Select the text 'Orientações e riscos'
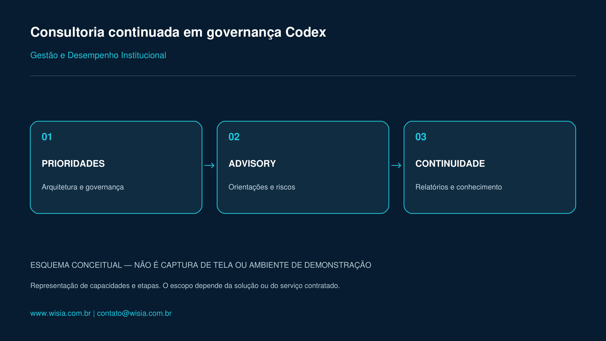 (262, 187)
